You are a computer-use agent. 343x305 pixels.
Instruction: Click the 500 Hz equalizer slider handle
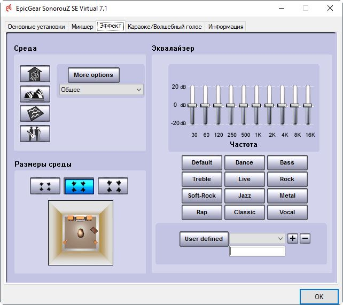pos(244,105)
